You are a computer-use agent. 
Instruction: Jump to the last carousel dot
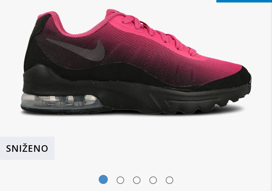tap(169, 180)
